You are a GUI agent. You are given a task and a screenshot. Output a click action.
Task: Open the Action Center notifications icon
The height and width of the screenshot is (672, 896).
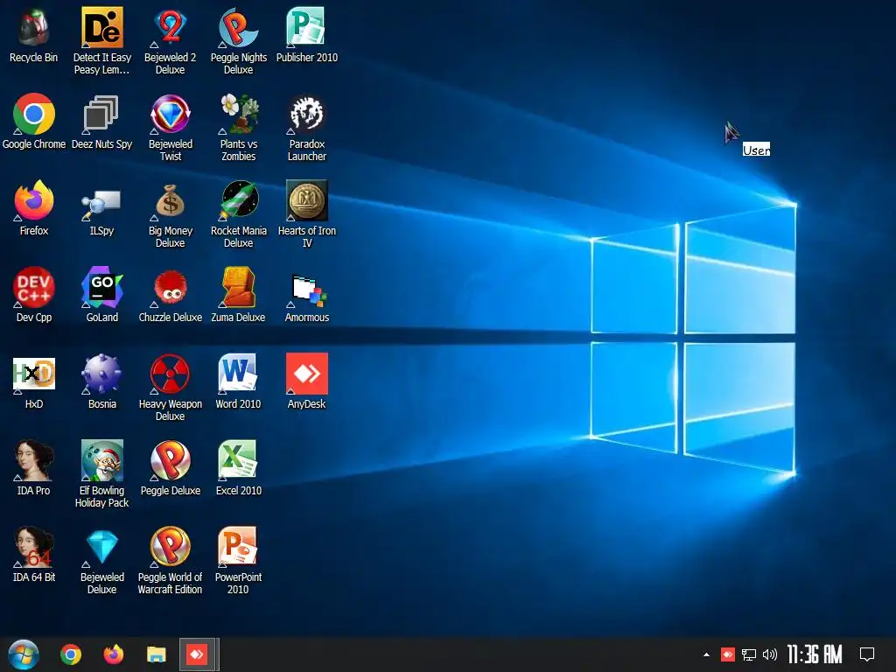(867, 654)
